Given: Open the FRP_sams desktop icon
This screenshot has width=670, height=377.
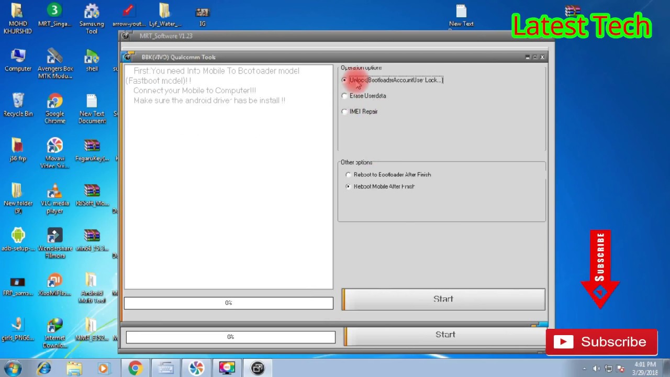Looking at the screenshot, I should coord(18,285).
